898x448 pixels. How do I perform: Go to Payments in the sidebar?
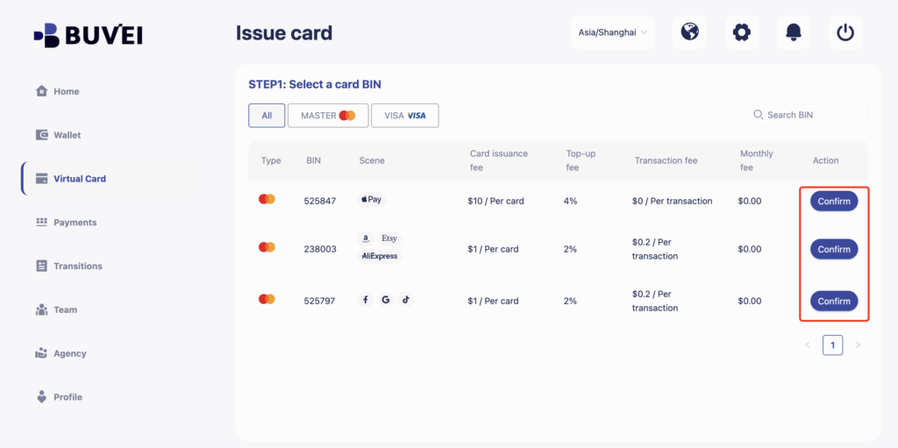75,223
